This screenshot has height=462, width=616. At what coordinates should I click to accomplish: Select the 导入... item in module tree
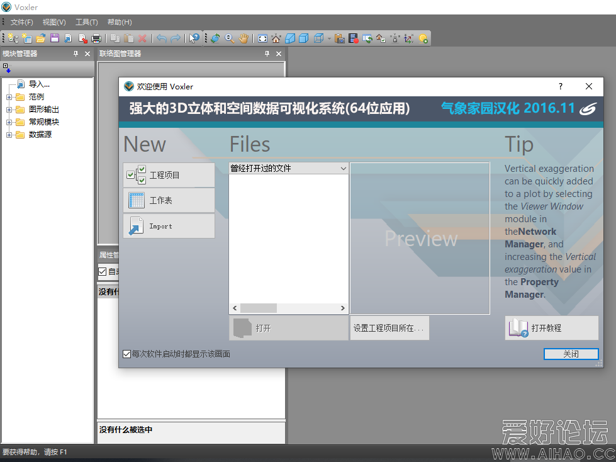[39, 84]
